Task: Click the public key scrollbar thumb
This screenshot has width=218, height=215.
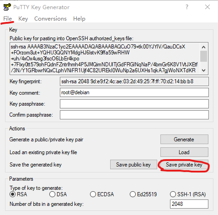Action: click(203, 56)
